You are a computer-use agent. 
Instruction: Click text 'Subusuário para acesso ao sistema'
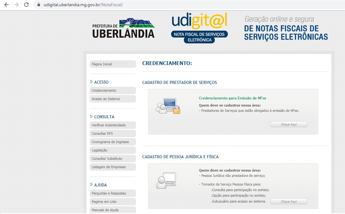tap(238, 201)
